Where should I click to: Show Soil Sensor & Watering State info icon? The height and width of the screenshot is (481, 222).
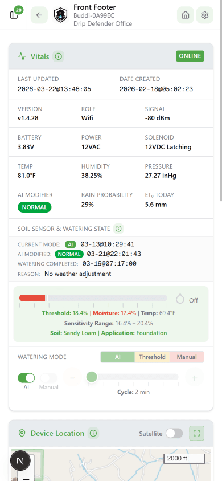click(x=119, y=229)
